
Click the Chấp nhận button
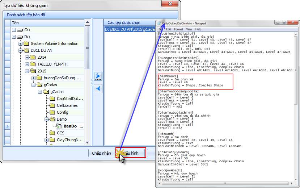(101, 153)
